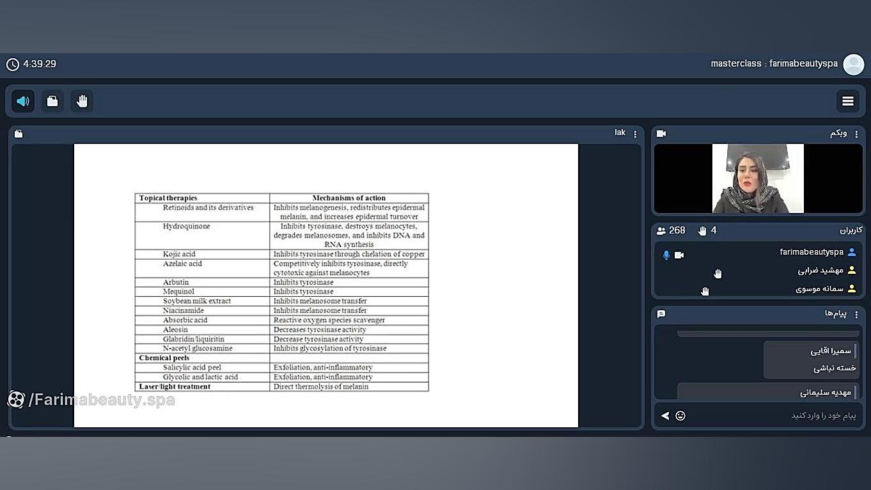Click 'Salicylic acid peel' in the slide
The height and width of the screenshot is (490, 871).
192,368
